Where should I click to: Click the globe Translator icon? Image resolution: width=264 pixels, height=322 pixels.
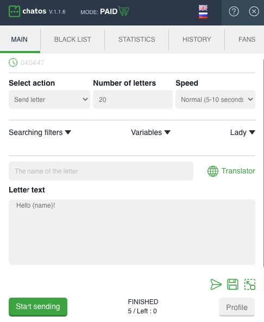tap(212, 171)
